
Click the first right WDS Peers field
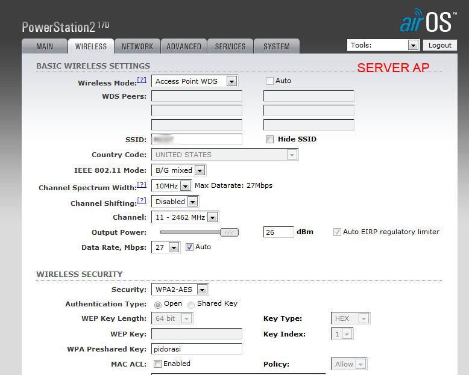(309, 96)
